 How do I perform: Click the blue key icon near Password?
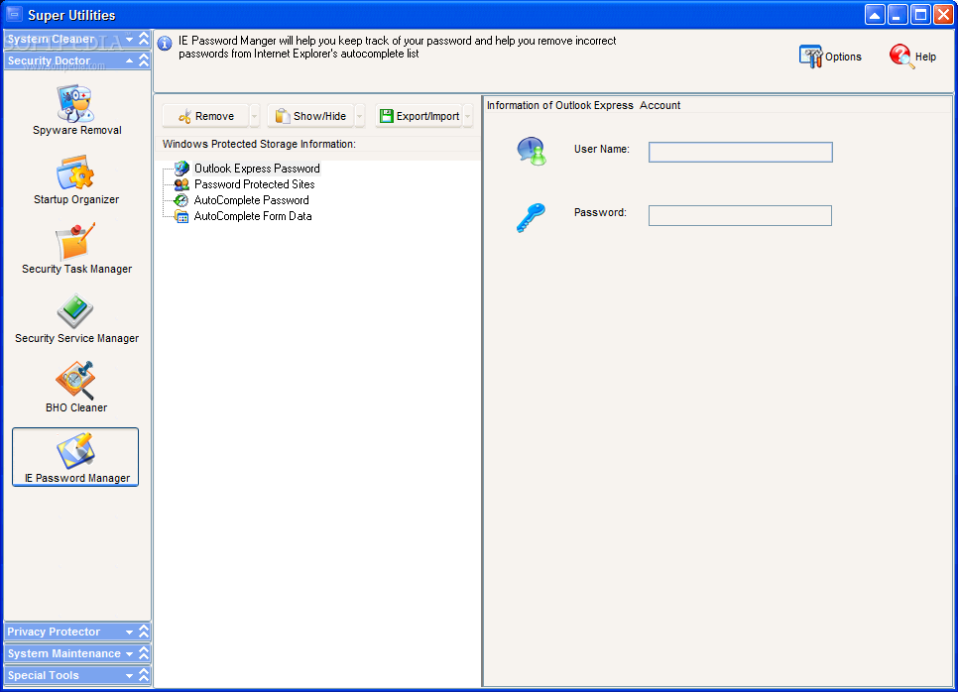pos(531,217)
